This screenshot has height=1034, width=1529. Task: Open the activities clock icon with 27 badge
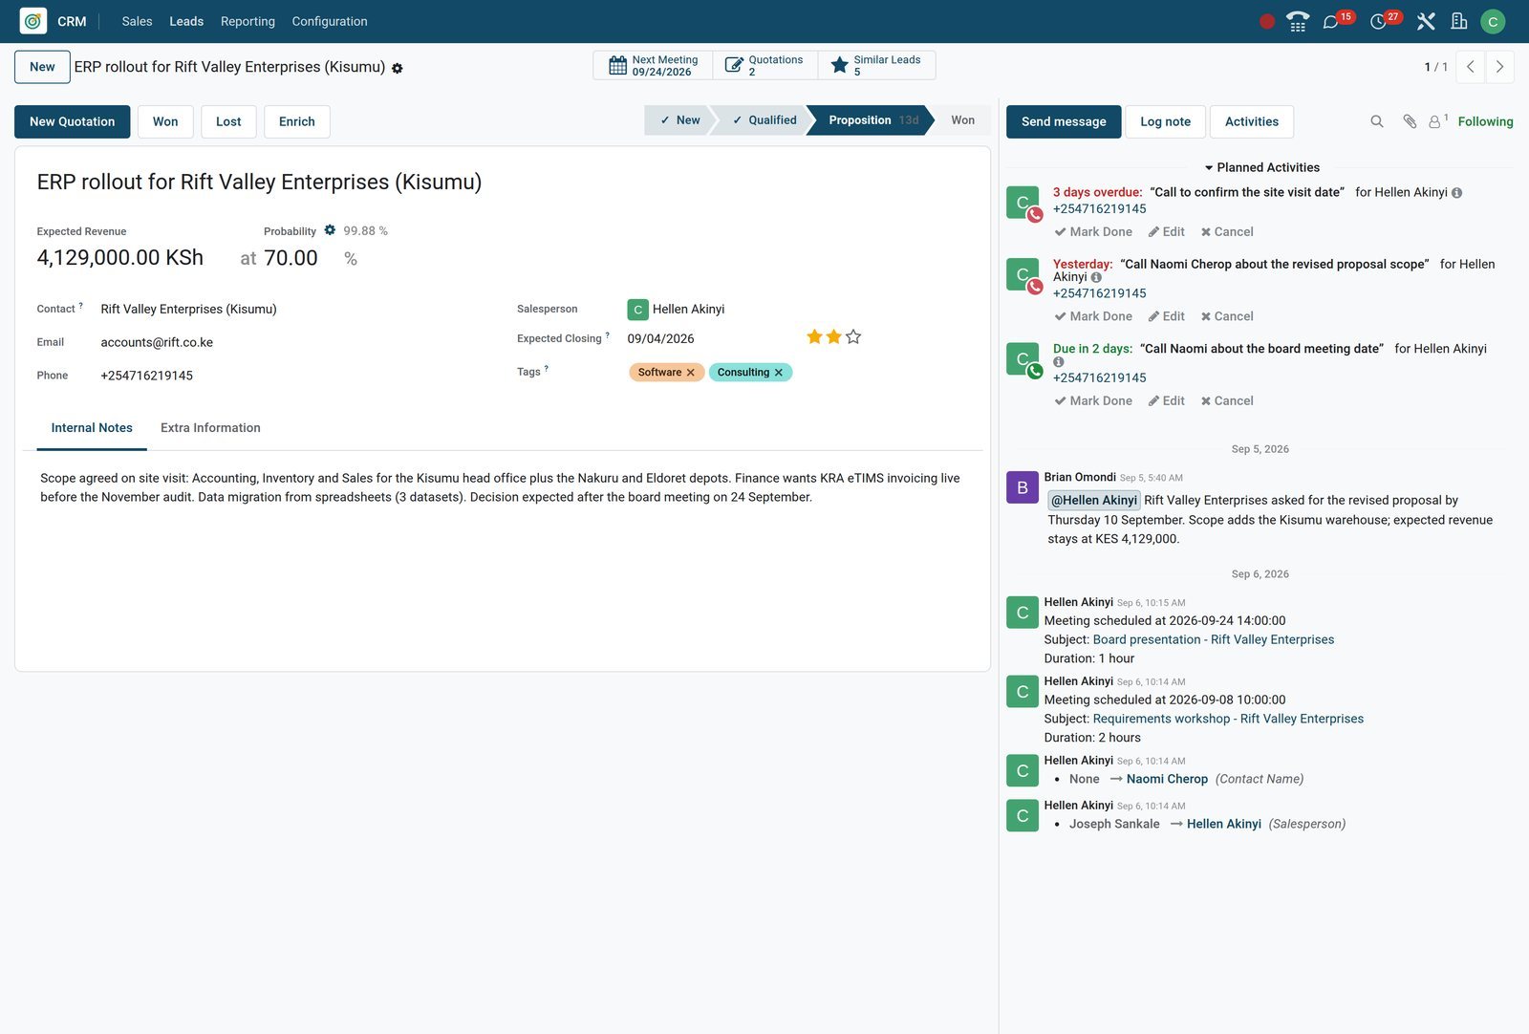[x=1378, y=21]
